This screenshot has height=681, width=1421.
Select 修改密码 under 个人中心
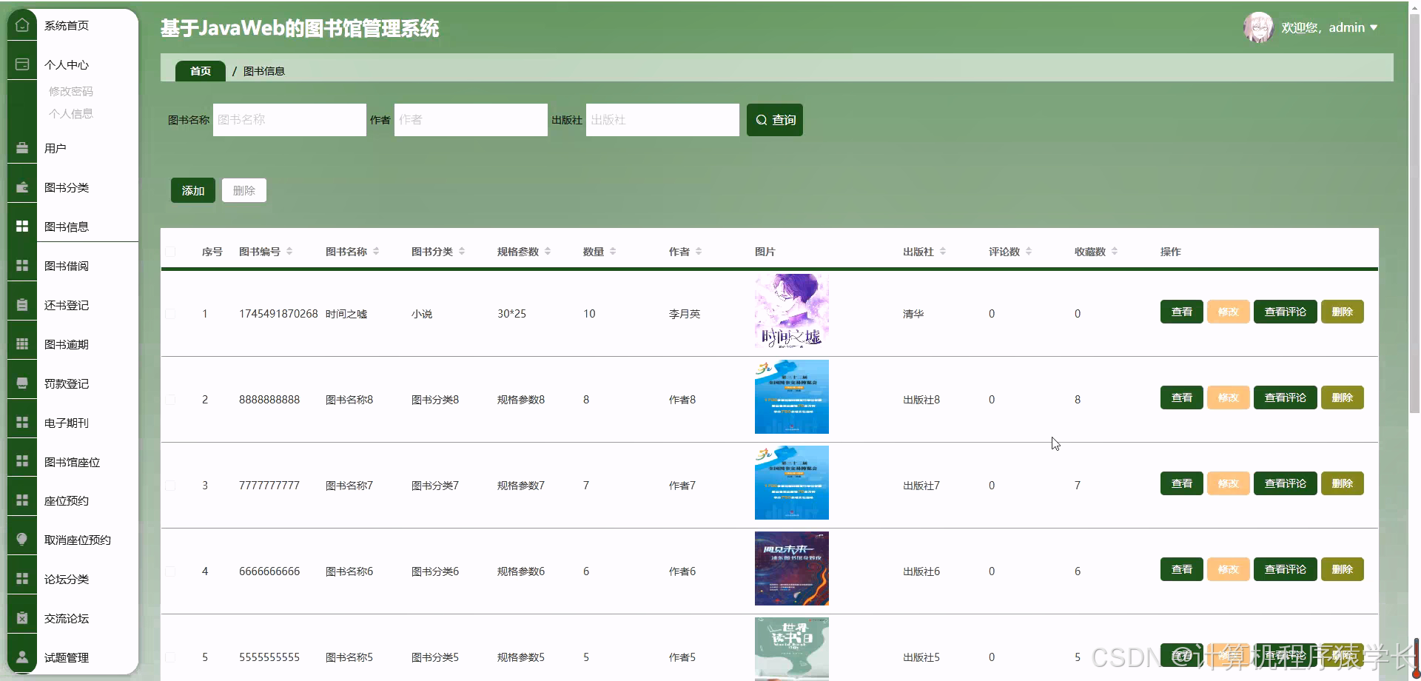(71, 91)
